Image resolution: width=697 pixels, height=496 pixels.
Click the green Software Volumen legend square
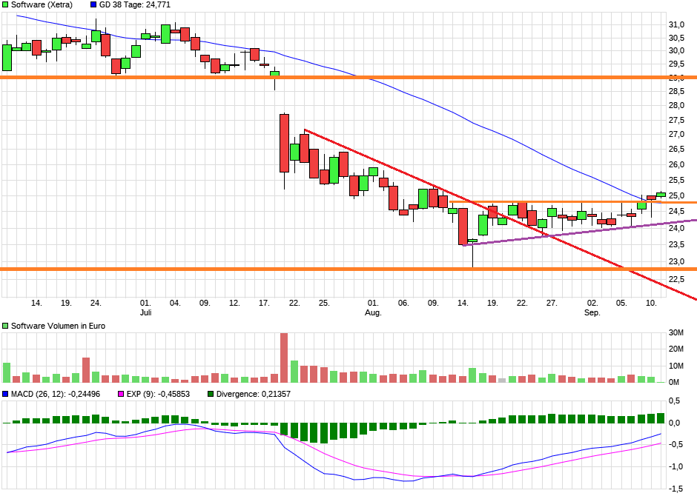click(6, 326)
